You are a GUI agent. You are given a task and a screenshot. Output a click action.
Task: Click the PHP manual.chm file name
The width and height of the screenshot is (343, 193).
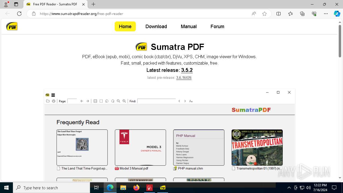click(190, 169)
